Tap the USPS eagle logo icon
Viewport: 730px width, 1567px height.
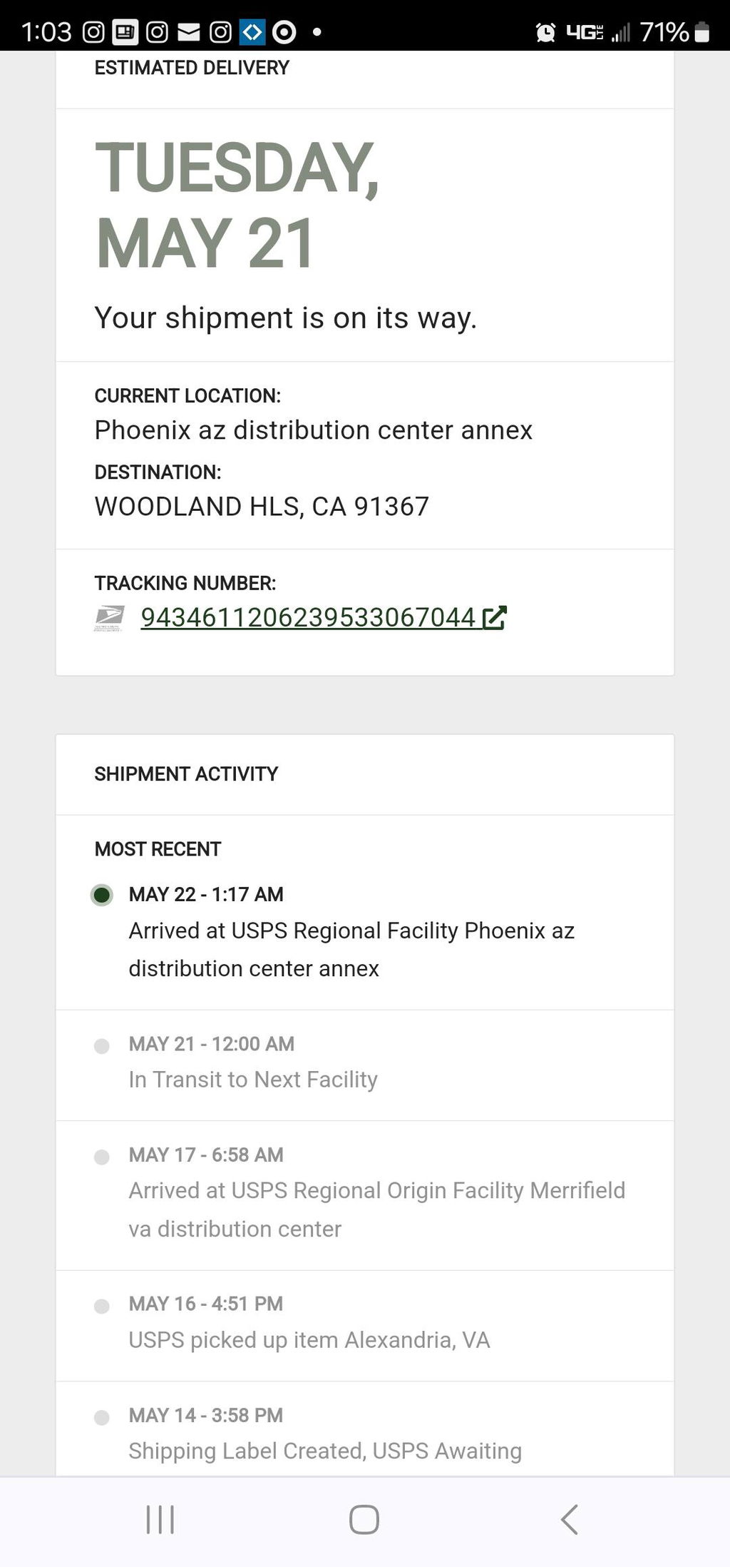pos(109,618)
